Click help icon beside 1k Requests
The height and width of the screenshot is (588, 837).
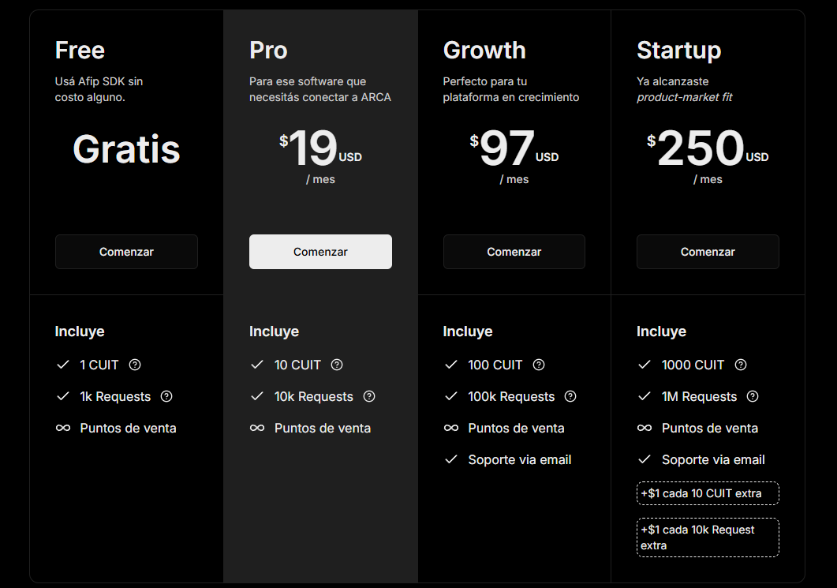click(x=166, y=396)
